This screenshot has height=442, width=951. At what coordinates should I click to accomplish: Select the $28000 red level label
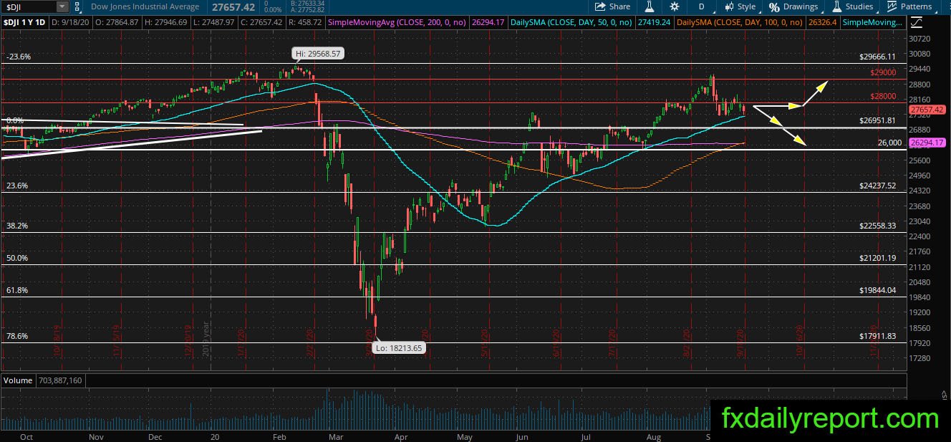pyautogui.click(x=883, y=97)
